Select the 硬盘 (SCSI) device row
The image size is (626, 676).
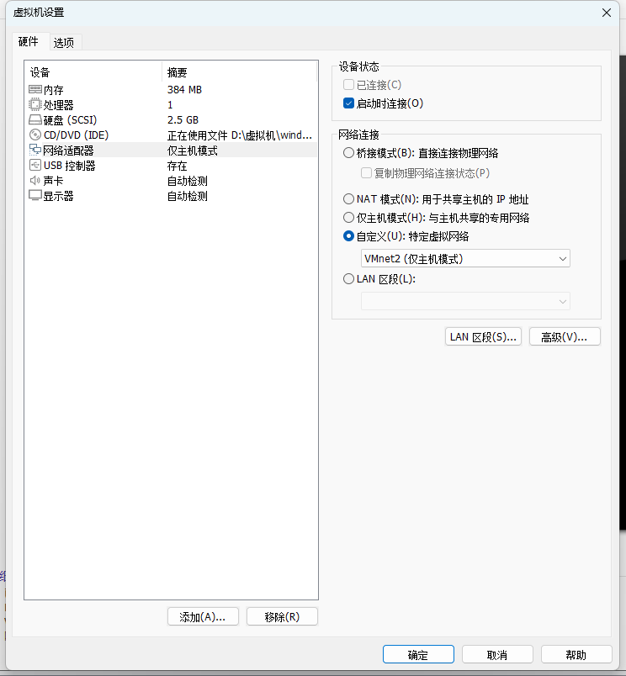point(172,120)
